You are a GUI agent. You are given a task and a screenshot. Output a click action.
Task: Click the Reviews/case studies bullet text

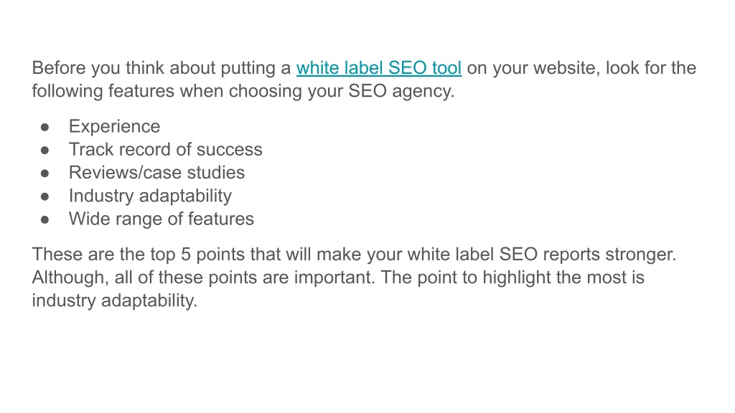[x=156, y=173]
